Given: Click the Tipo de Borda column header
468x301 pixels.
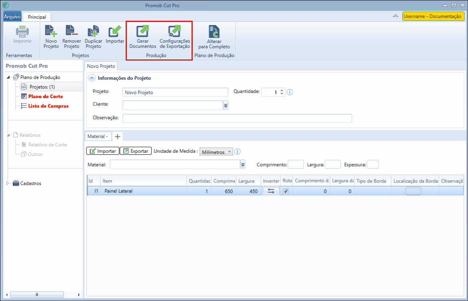Looking at the screenshot, I should (373, 181).
